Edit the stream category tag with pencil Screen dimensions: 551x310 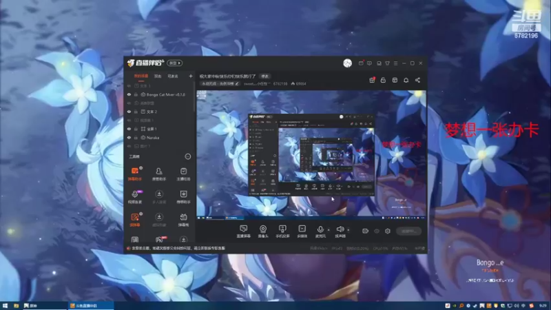[x=220, y=83]
